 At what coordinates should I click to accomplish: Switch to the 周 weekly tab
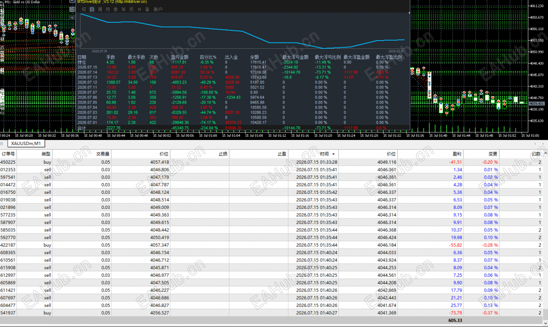(x=100, y=9)
